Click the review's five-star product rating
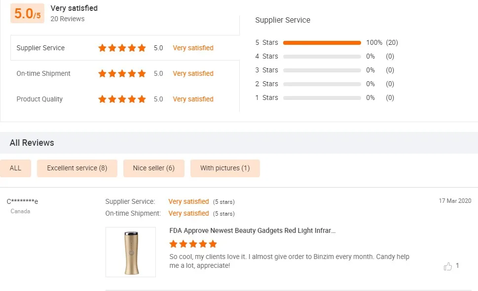The width and height of the screenshot is (478, 291). click(x=193, y=244)
